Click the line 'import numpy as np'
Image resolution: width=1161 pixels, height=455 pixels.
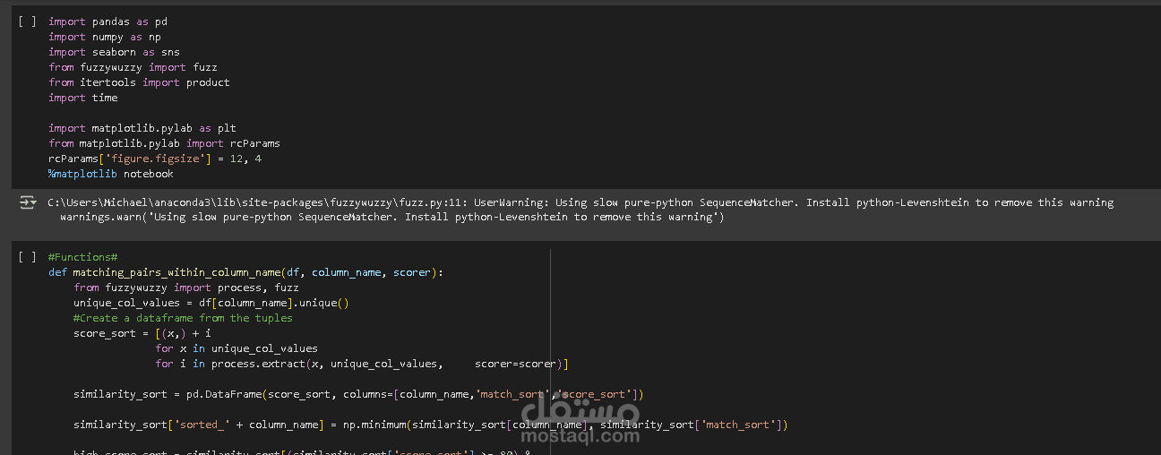tap(105, 37)
